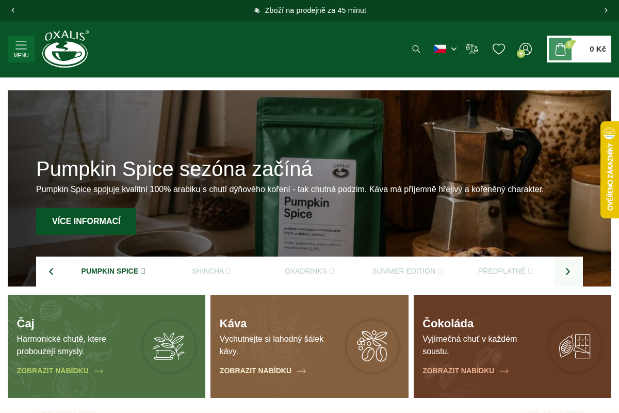Expand the language dropdown chevron
The image size is (619, 413).
454,49
